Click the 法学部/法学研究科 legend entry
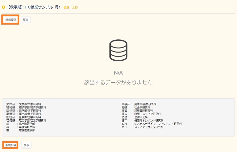Viewport: 237px width, 152px height. point(30,111)
